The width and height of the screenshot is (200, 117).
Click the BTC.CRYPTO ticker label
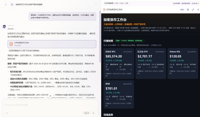[x=128, y=52]
